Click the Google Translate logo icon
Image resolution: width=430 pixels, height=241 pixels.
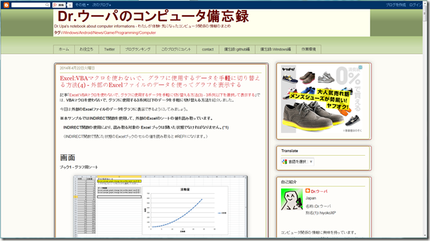pos(284,162)
